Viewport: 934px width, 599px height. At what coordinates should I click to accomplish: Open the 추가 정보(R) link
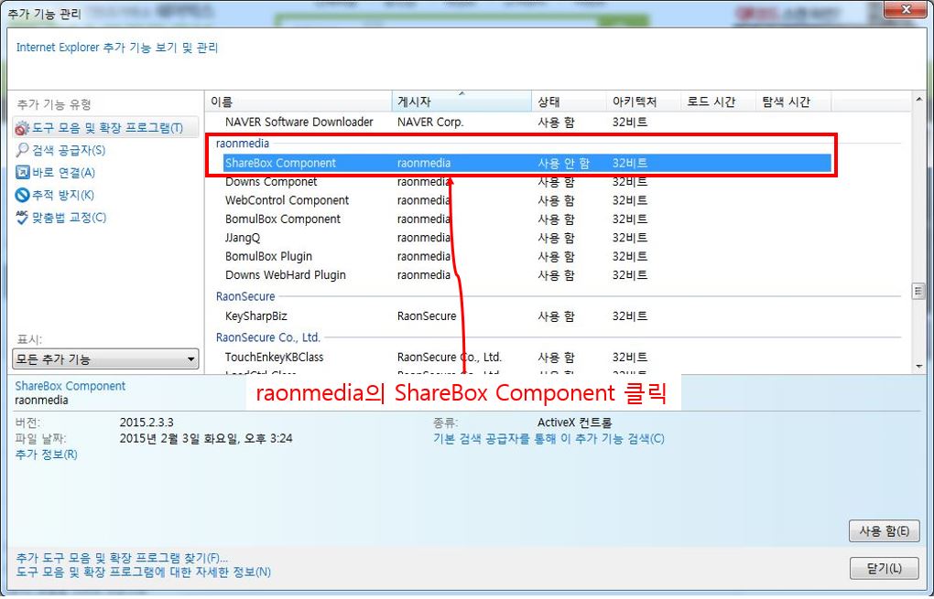click(46, 455)
